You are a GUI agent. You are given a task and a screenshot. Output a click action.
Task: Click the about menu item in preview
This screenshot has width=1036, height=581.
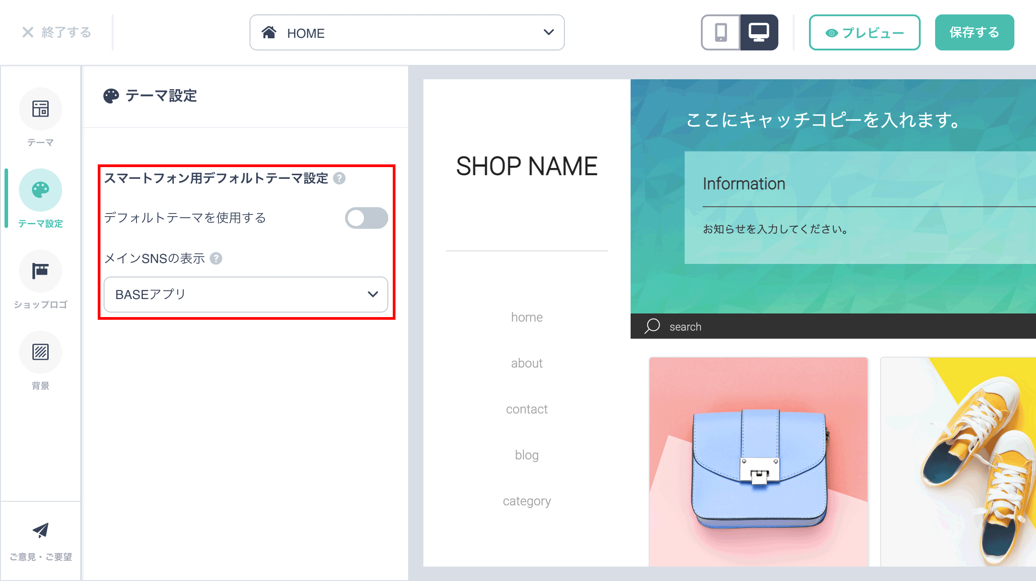point(527,363)
